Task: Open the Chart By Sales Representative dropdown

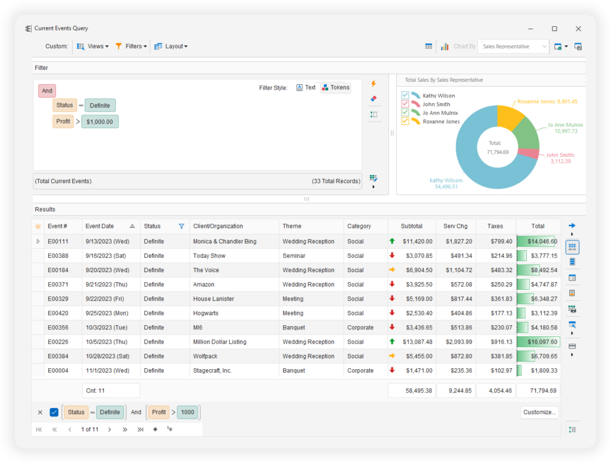Action: pos(513,47)
